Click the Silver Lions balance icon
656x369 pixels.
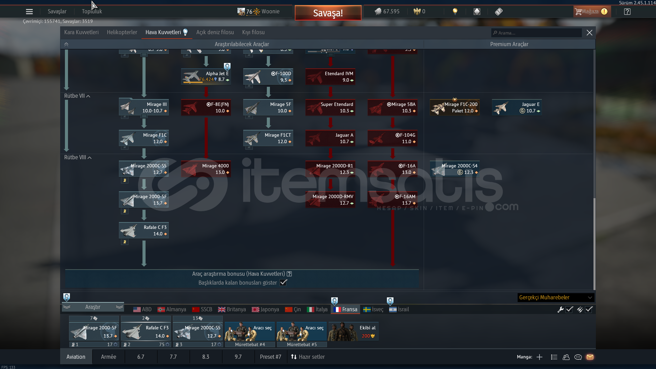[378, 12]
